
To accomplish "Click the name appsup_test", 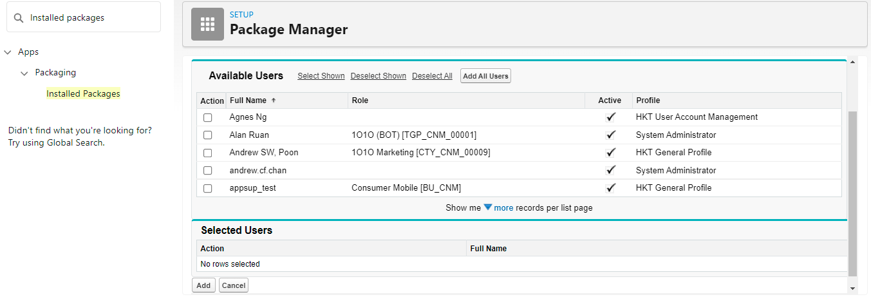I will pos(253,188).
